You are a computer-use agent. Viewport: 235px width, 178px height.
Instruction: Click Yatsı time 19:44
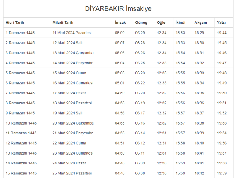[222, 33]
